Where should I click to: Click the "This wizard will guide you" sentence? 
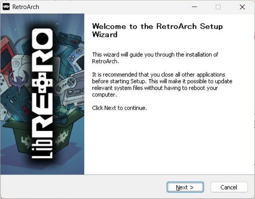(155, 58)
